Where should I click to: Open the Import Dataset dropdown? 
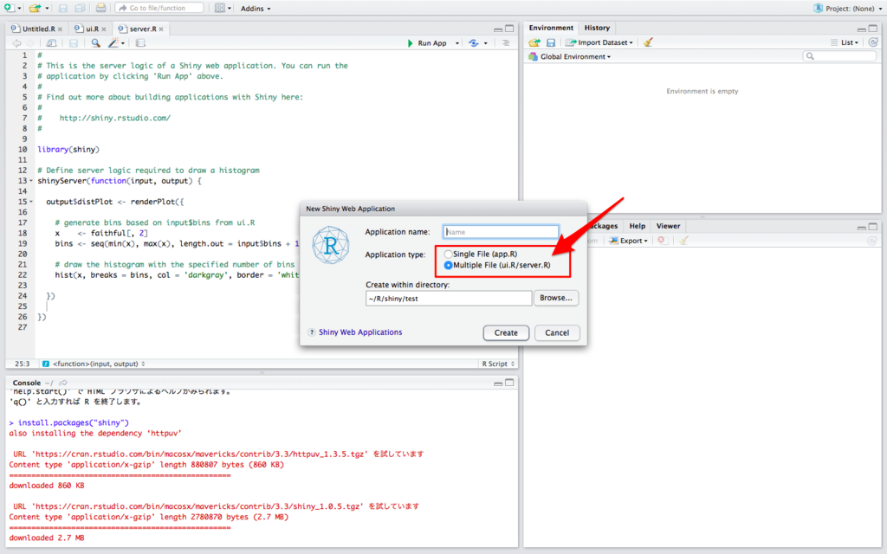[x=599, y=42]
